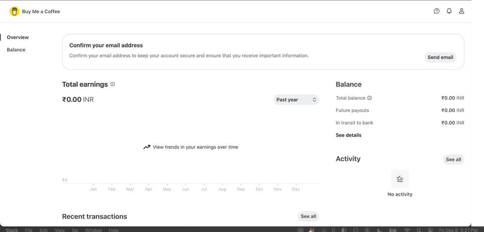Open the help question mark icon
The image size is (484, 232).
437,11
